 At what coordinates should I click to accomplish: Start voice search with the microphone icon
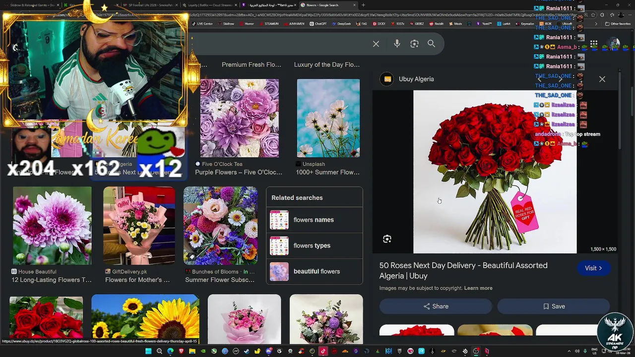click(397, 44)
